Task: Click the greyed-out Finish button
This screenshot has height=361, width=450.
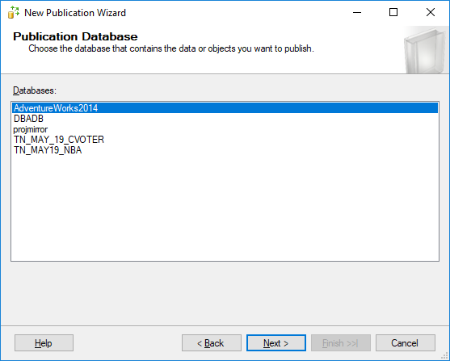Action: tap(341, 343)
